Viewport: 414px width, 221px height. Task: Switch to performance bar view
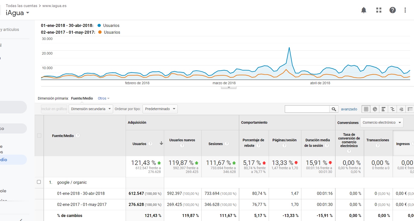[384, 109]
